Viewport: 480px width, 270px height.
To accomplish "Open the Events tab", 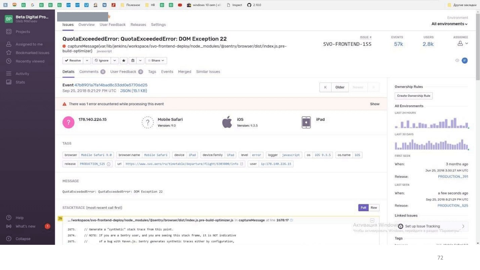I will (x=167, y=72).
